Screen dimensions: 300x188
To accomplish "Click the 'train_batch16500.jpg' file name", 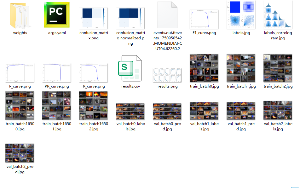I will pos(20,126).
